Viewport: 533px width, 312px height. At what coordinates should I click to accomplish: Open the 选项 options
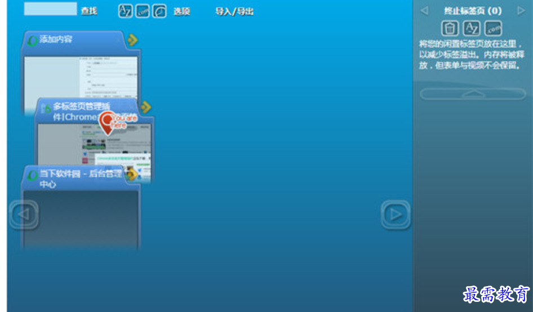(182, 12)
